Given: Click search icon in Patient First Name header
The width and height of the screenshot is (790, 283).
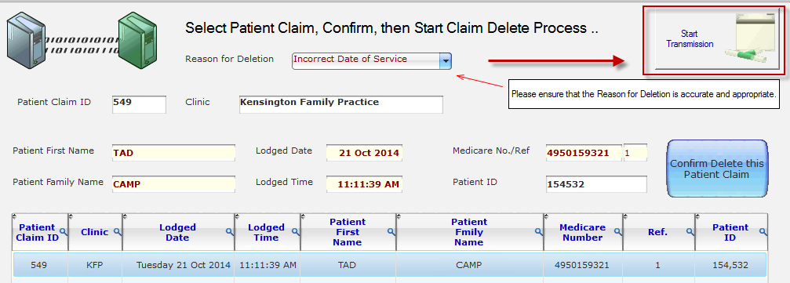Looking at the screenshot, I should pyautogui.click(x=391, y=231).
